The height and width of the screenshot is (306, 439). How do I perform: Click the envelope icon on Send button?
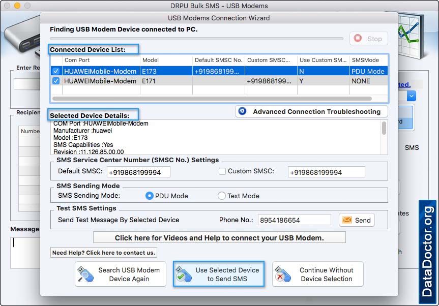coord(346,220)
